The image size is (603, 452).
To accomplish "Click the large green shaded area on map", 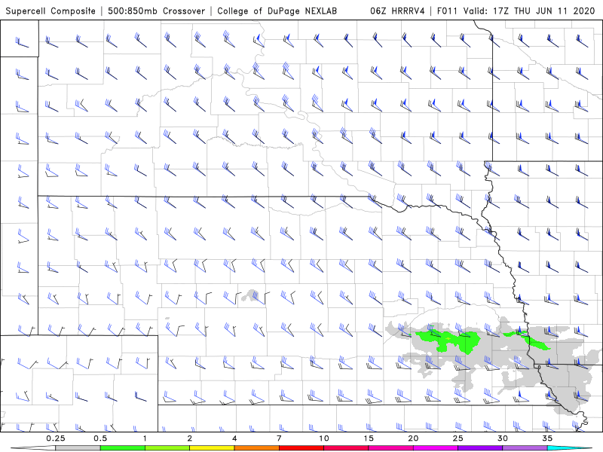I will coord(448,341).
